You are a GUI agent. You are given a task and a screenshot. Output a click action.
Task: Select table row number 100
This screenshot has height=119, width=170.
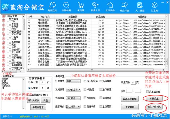96,65
